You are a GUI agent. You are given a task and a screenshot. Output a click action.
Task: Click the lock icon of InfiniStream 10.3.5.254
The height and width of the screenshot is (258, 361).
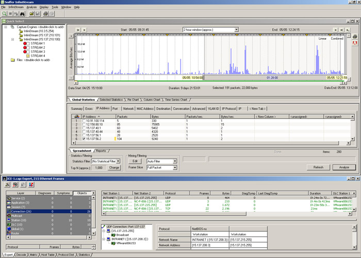pyautogui.click(x=21, y=31)
